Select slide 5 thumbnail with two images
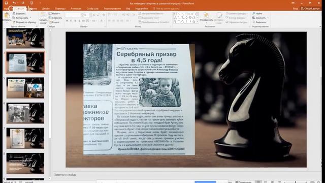 click(x=25, y=88)
